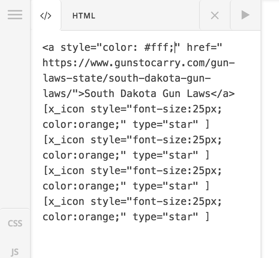Switch to the JS tab

point(15,252)
